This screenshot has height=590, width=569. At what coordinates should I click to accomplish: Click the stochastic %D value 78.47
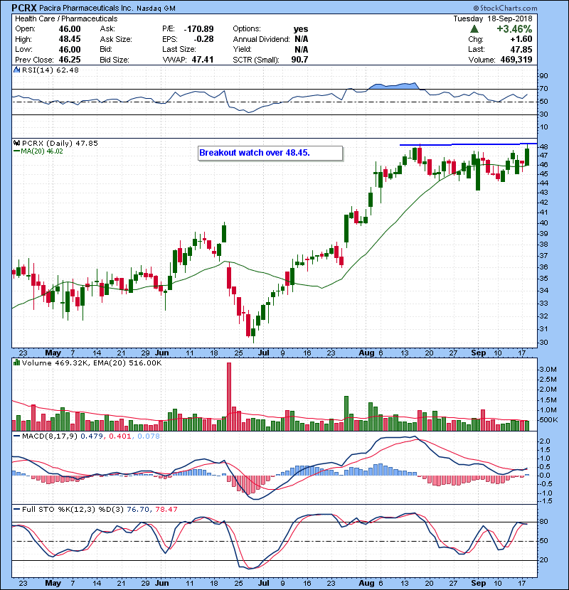coord(166,509)
